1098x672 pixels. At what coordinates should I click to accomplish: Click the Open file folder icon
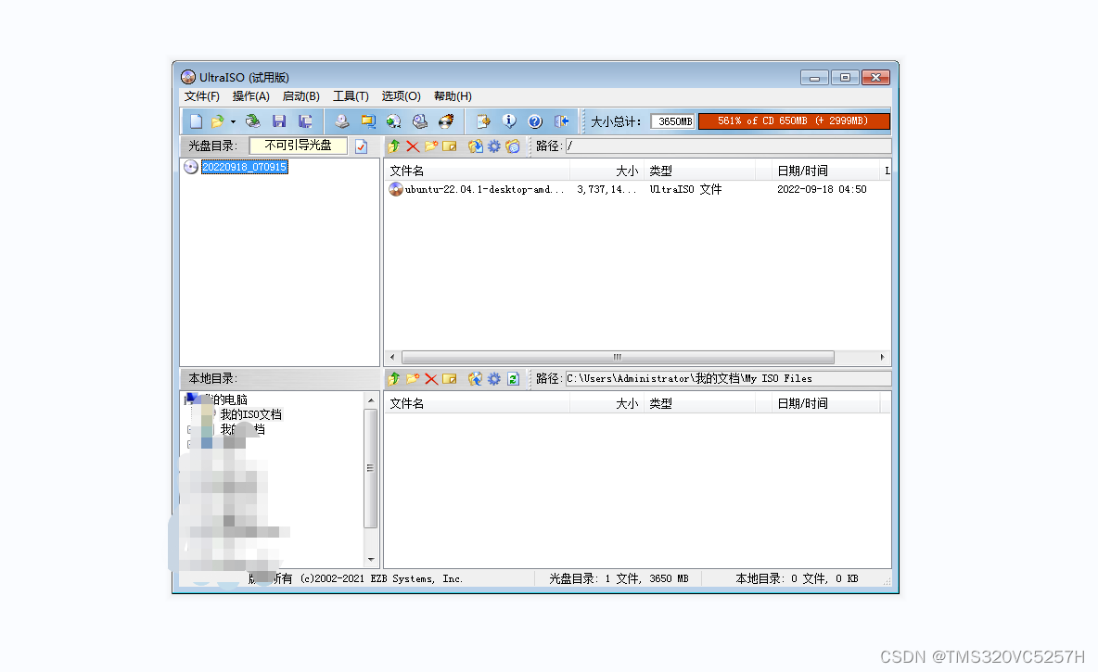point(218,121)
